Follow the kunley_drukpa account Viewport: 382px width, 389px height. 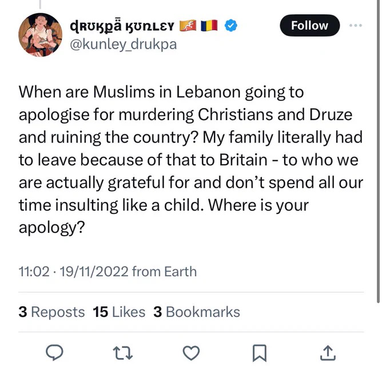(x=309, y=25)
